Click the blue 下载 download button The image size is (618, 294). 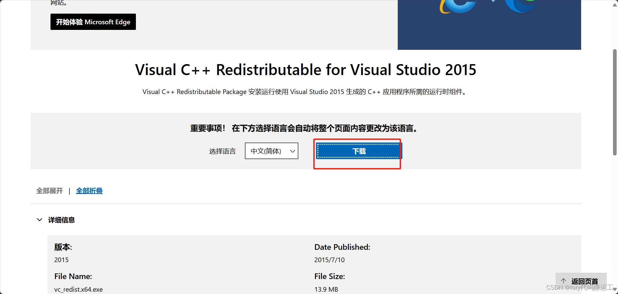click(x=359, y=151)
